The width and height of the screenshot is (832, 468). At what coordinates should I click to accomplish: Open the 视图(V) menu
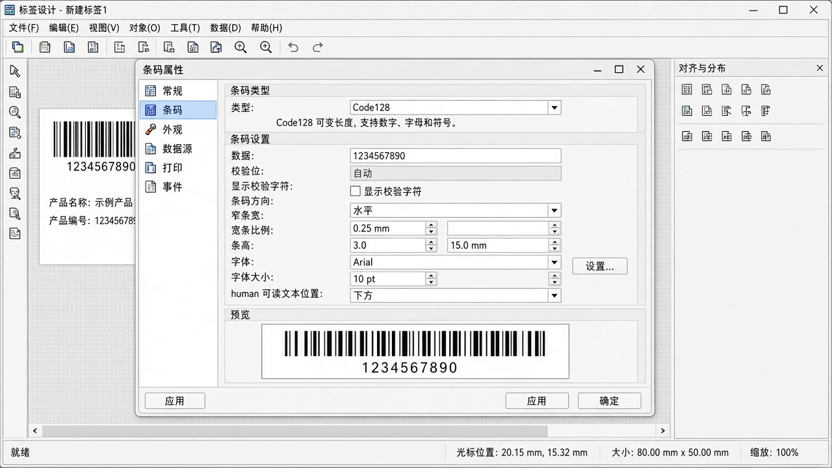tap(104, 28)
